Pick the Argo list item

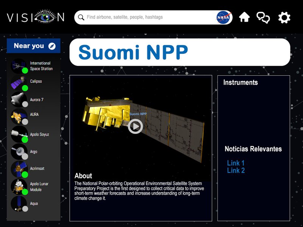click(x=19, y=151)
